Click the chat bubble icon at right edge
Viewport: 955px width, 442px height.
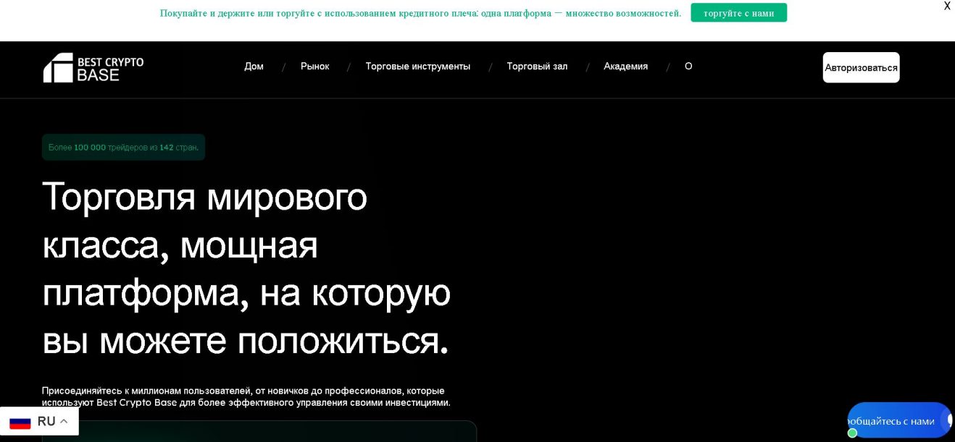[948, 420]
